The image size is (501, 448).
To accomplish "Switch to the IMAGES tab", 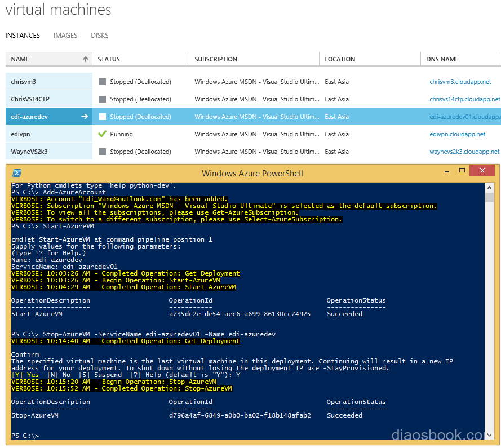I will click(x=65, y=35).
